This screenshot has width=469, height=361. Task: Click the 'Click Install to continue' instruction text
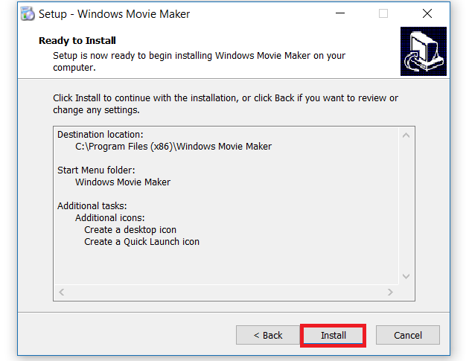coord(226,103)
